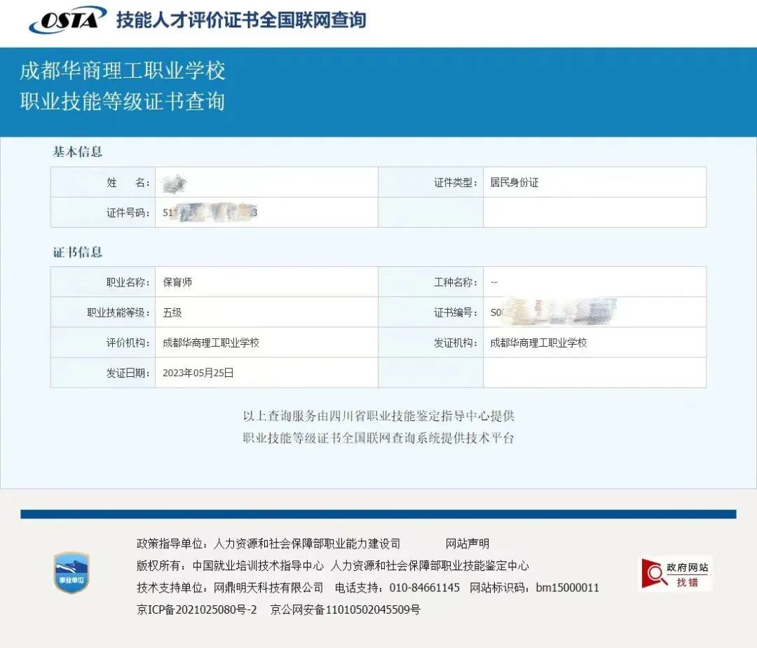Click the OSTA logo in the header
The image size is (757, 648).
pyautogui.click(x=67, y=20)
